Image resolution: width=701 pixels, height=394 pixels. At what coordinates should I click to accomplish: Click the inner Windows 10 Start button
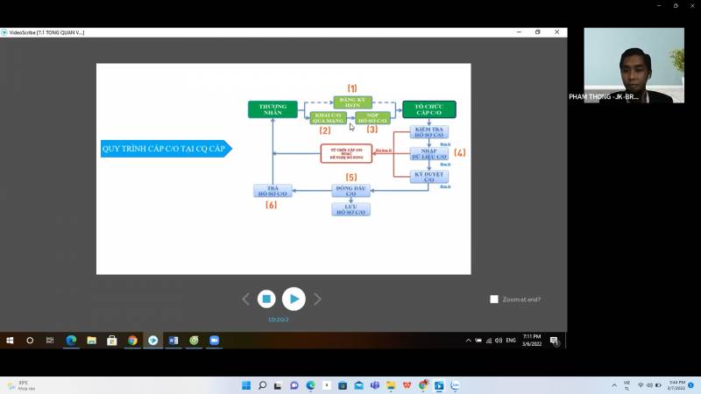pyautogui.click(x=11, y=341)
